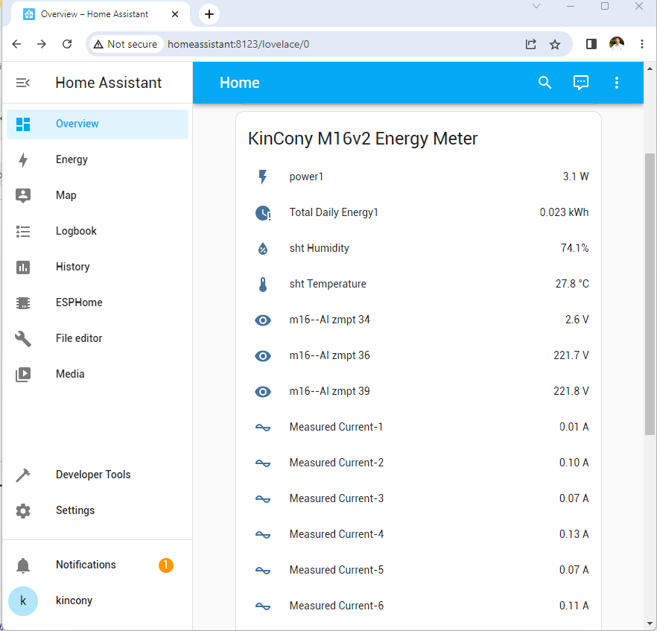Click the page vertical scrollbar
This screenshot has width=657, height=631.
tap(650, 294)
